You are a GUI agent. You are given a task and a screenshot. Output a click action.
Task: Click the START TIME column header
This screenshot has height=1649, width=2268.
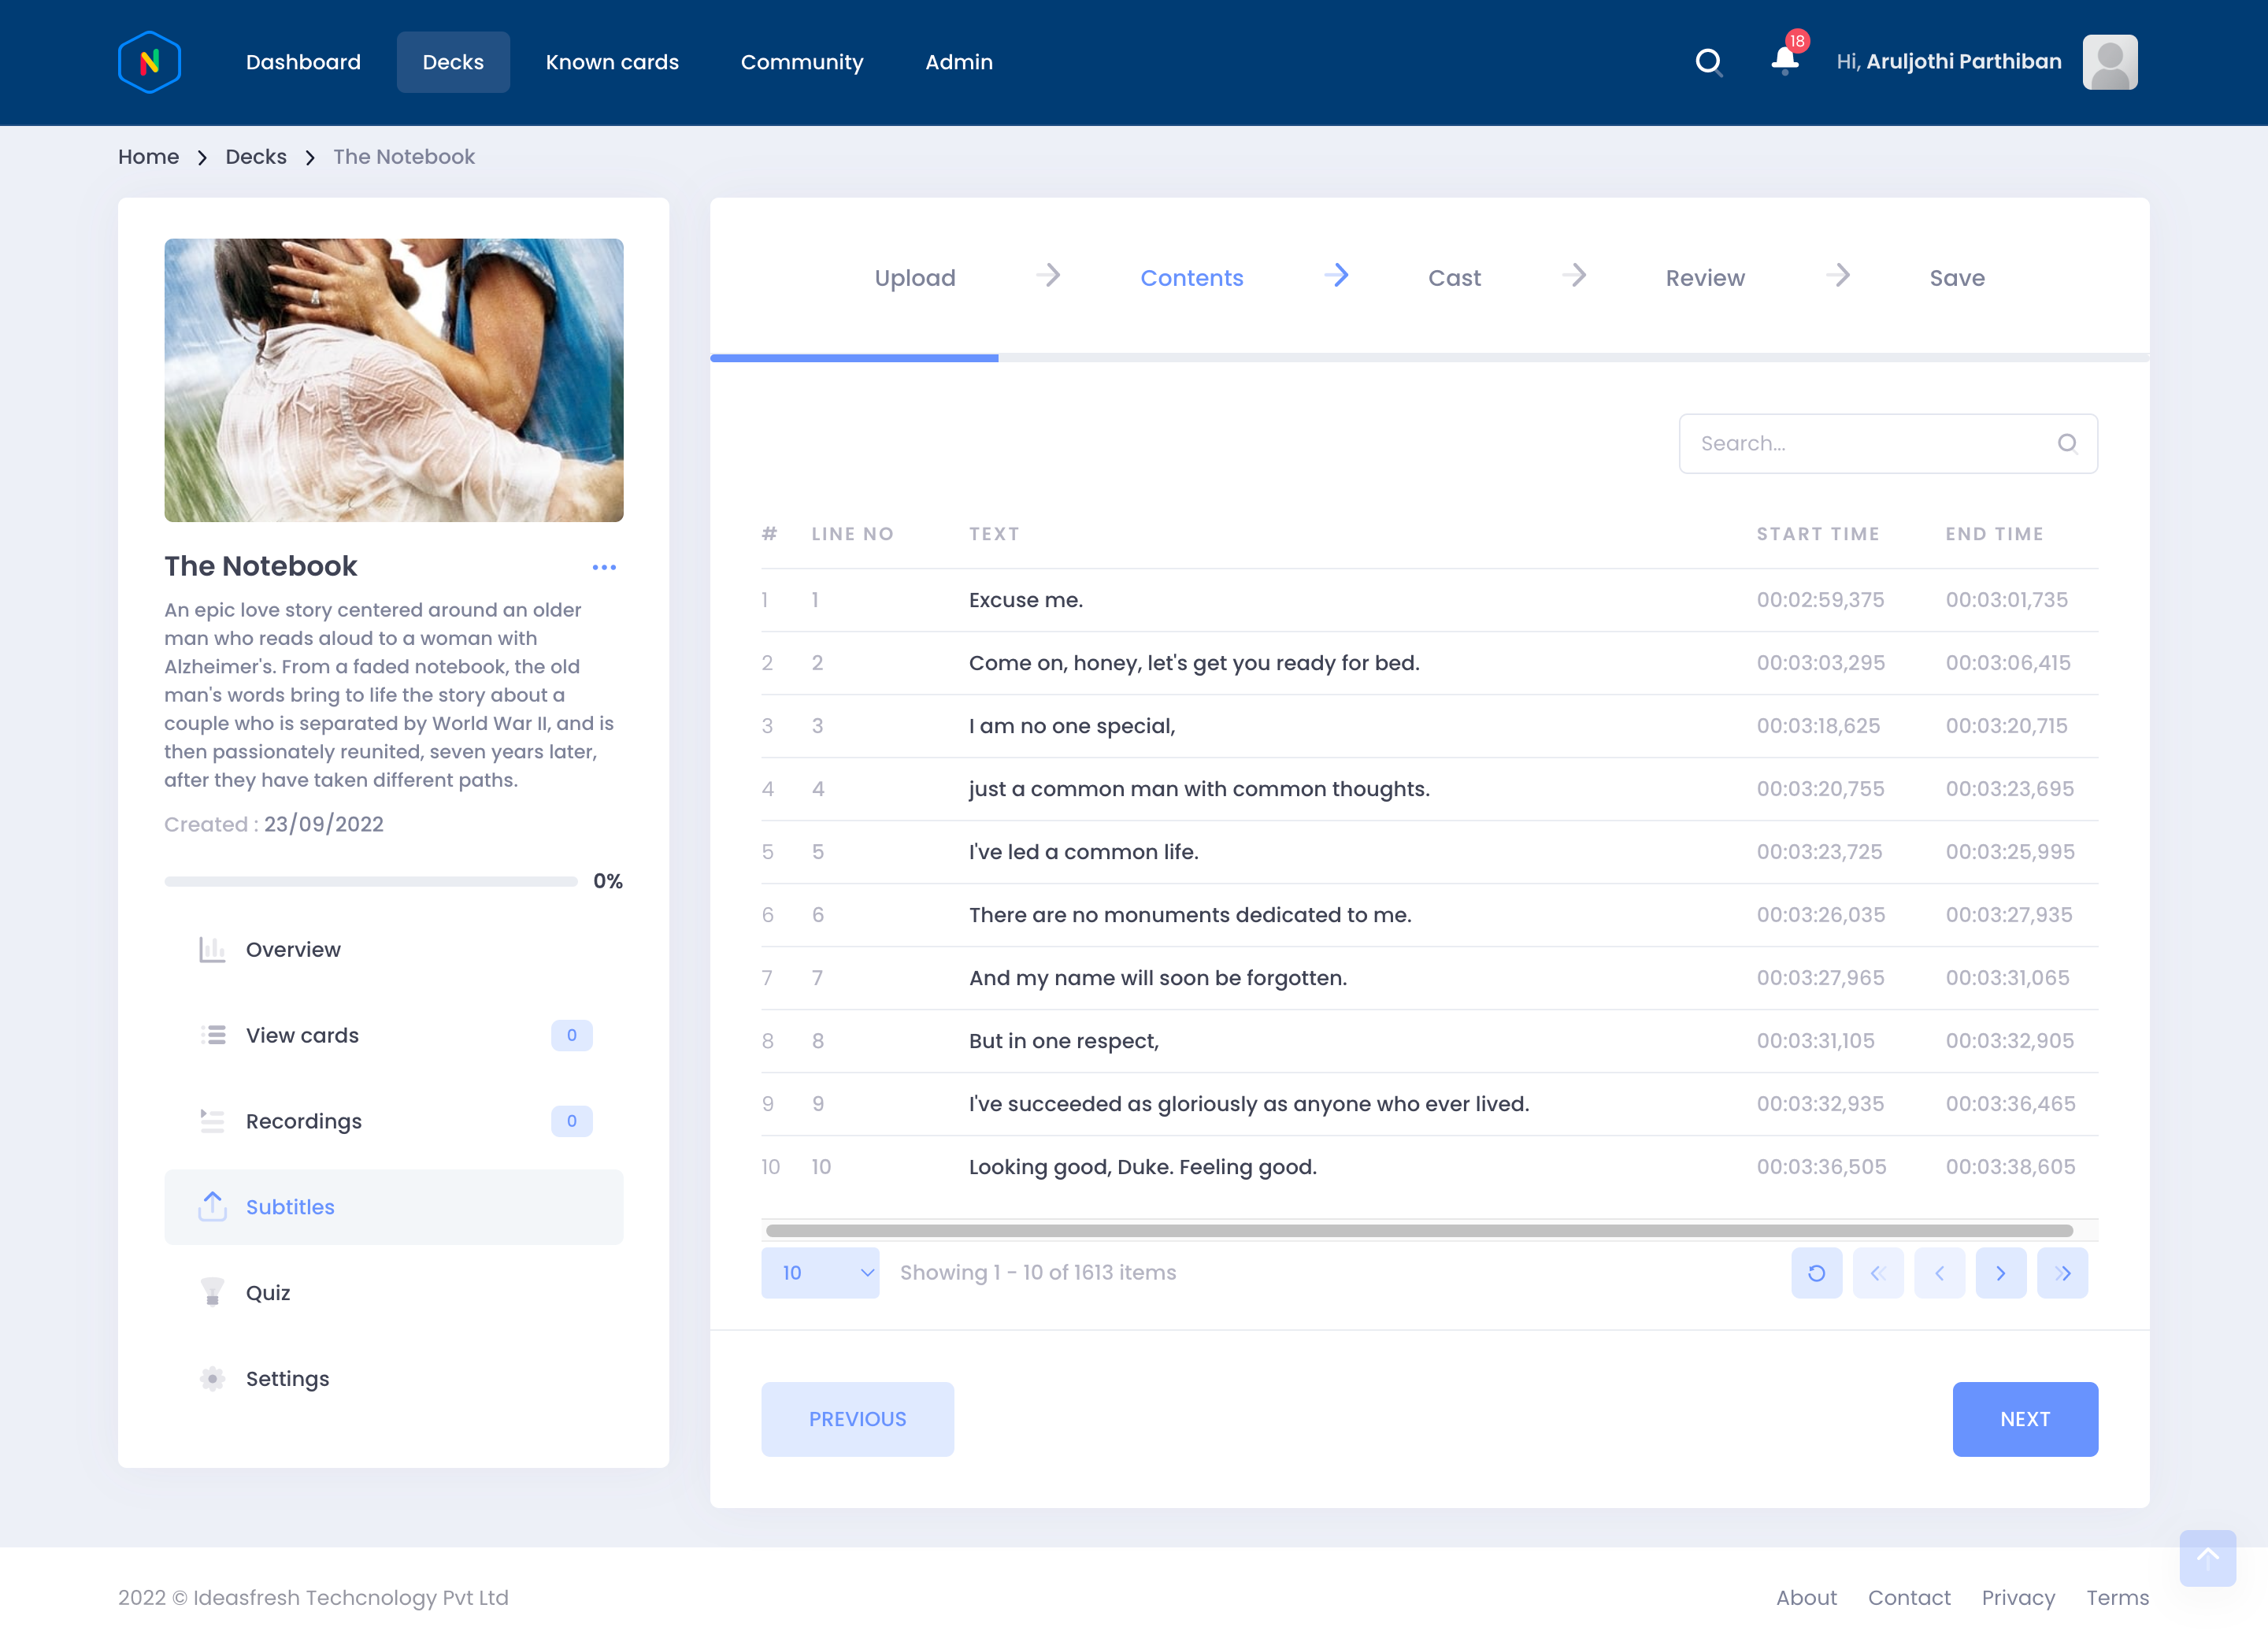pos(1818,534)
